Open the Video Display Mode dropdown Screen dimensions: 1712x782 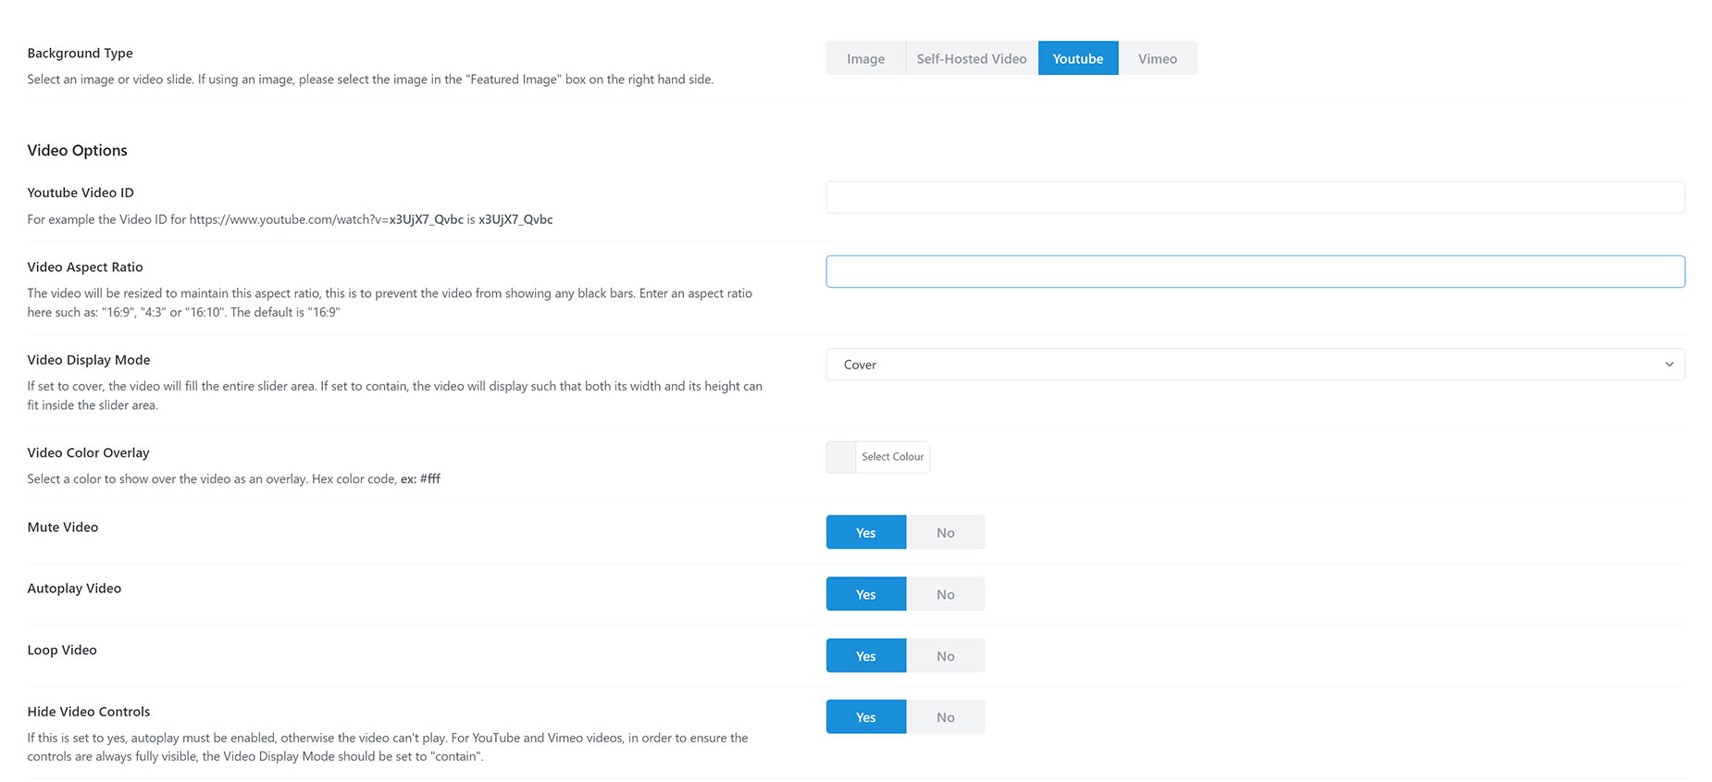1255,365
